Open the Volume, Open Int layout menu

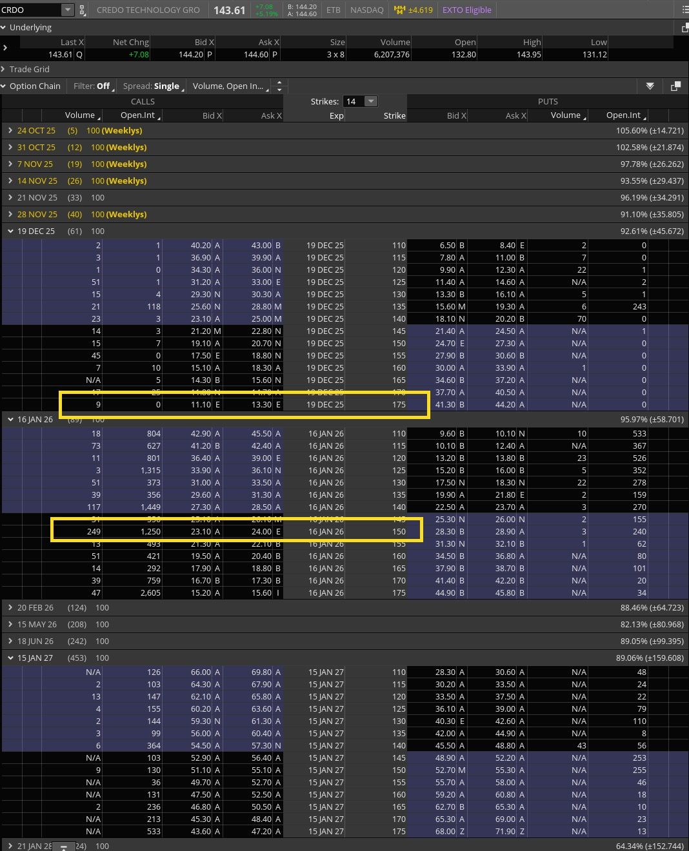click(x=229, y=86)
